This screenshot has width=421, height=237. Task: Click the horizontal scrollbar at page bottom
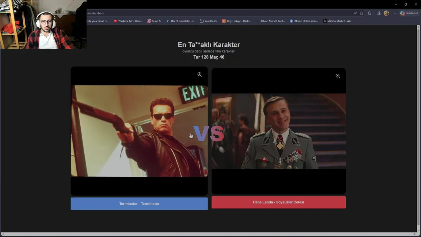(209, 234)
